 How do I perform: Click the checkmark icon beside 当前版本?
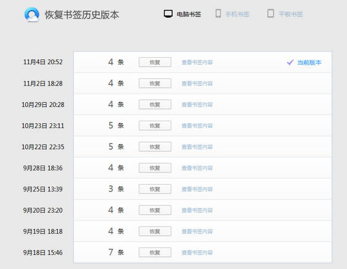point(290,62)
